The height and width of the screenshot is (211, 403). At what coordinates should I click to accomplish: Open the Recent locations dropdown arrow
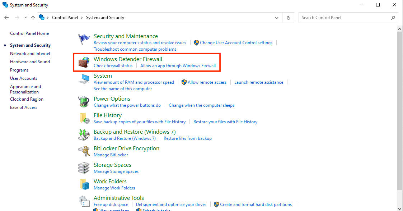[25, 18]
